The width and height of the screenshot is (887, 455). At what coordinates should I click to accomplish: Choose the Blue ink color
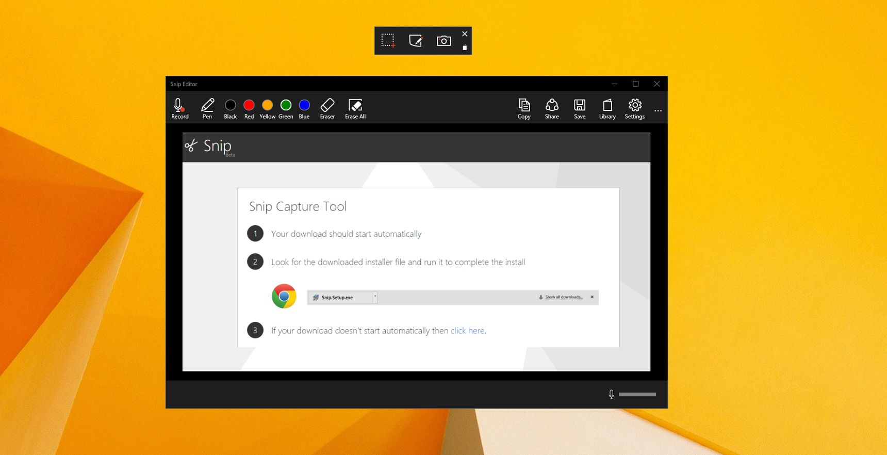(304, 109)
